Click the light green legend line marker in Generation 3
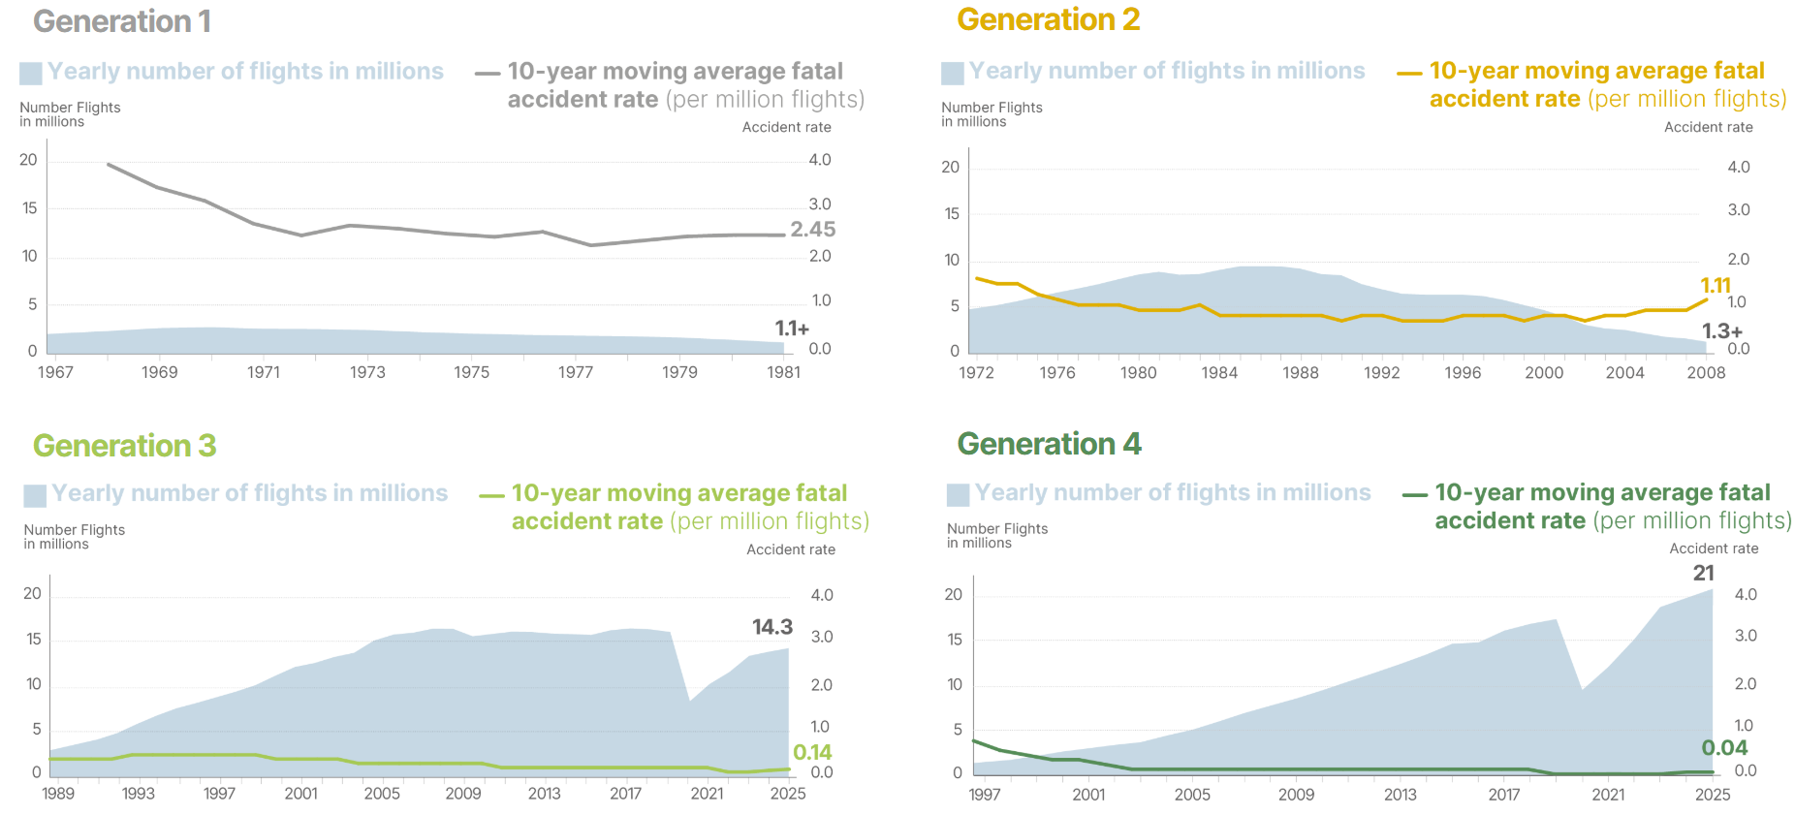The image size is (1795, 815). 491,495
